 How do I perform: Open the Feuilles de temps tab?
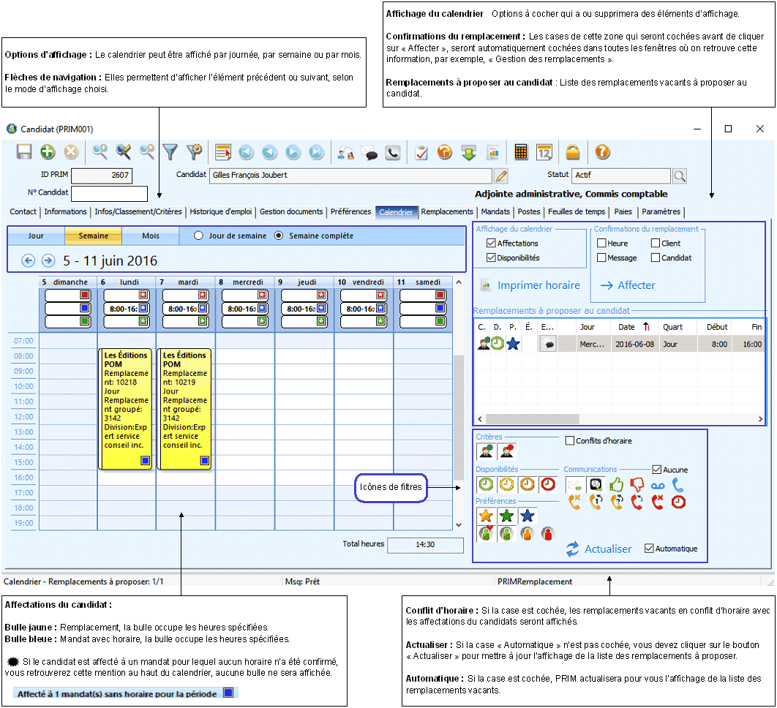[x=576, y=212]
